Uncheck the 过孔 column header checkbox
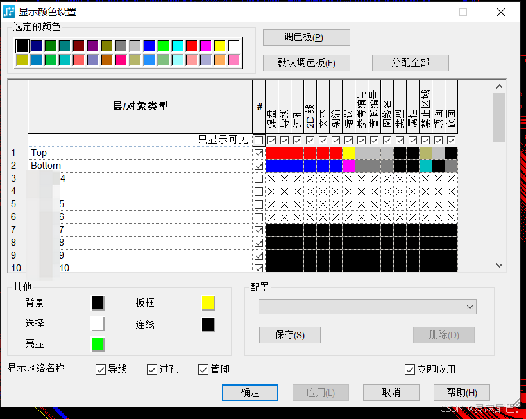 point(296,140)
